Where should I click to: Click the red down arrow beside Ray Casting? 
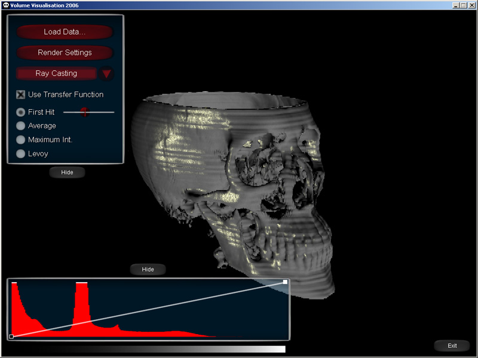(106, 74)
